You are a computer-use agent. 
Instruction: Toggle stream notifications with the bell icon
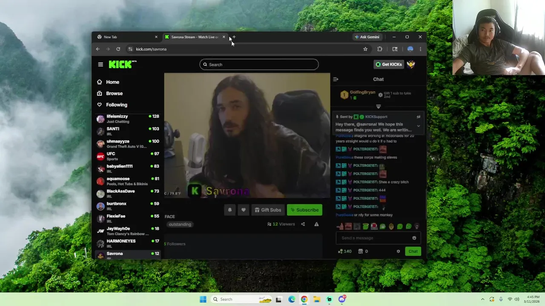230,210
